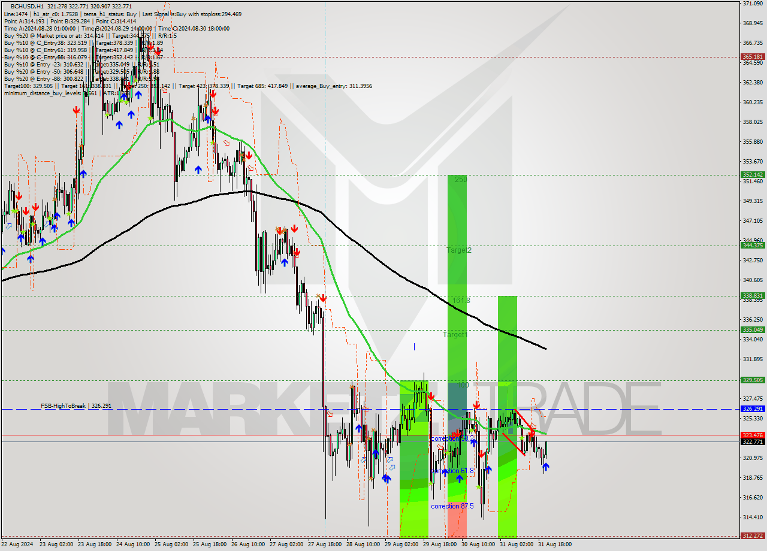
Task: Click the 326.291 blue price label
Action: click(752, 408)
